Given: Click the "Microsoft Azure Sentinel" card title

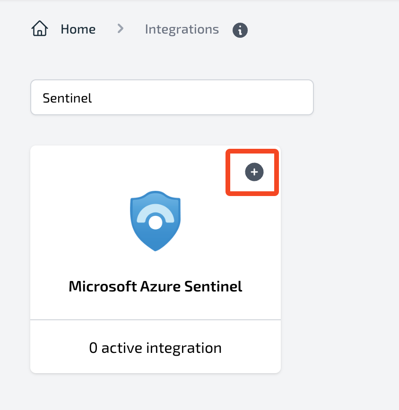Looking at the screenshot, I should (x=155, y=286).
